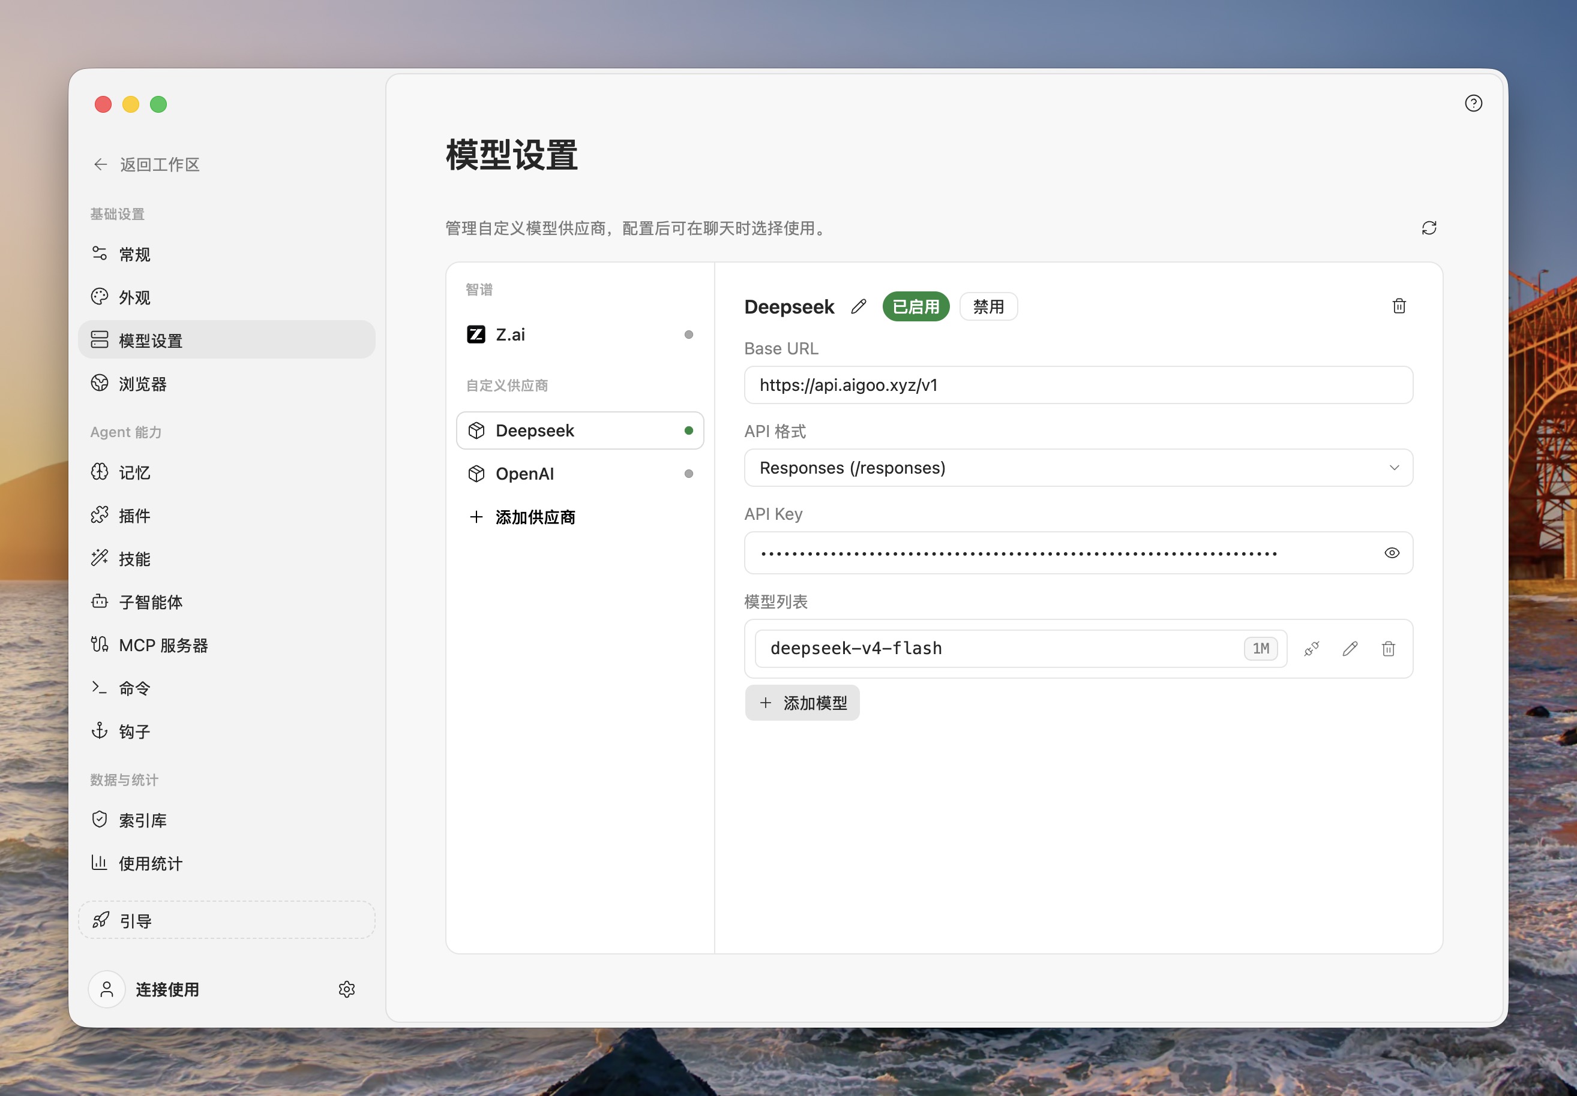Edit the deepseek-v4-flash model entry

point(1350,649)
